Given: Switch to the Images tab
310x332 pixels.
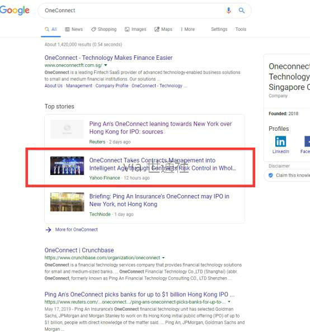Looking at the screenshot, I should point(135,29).
